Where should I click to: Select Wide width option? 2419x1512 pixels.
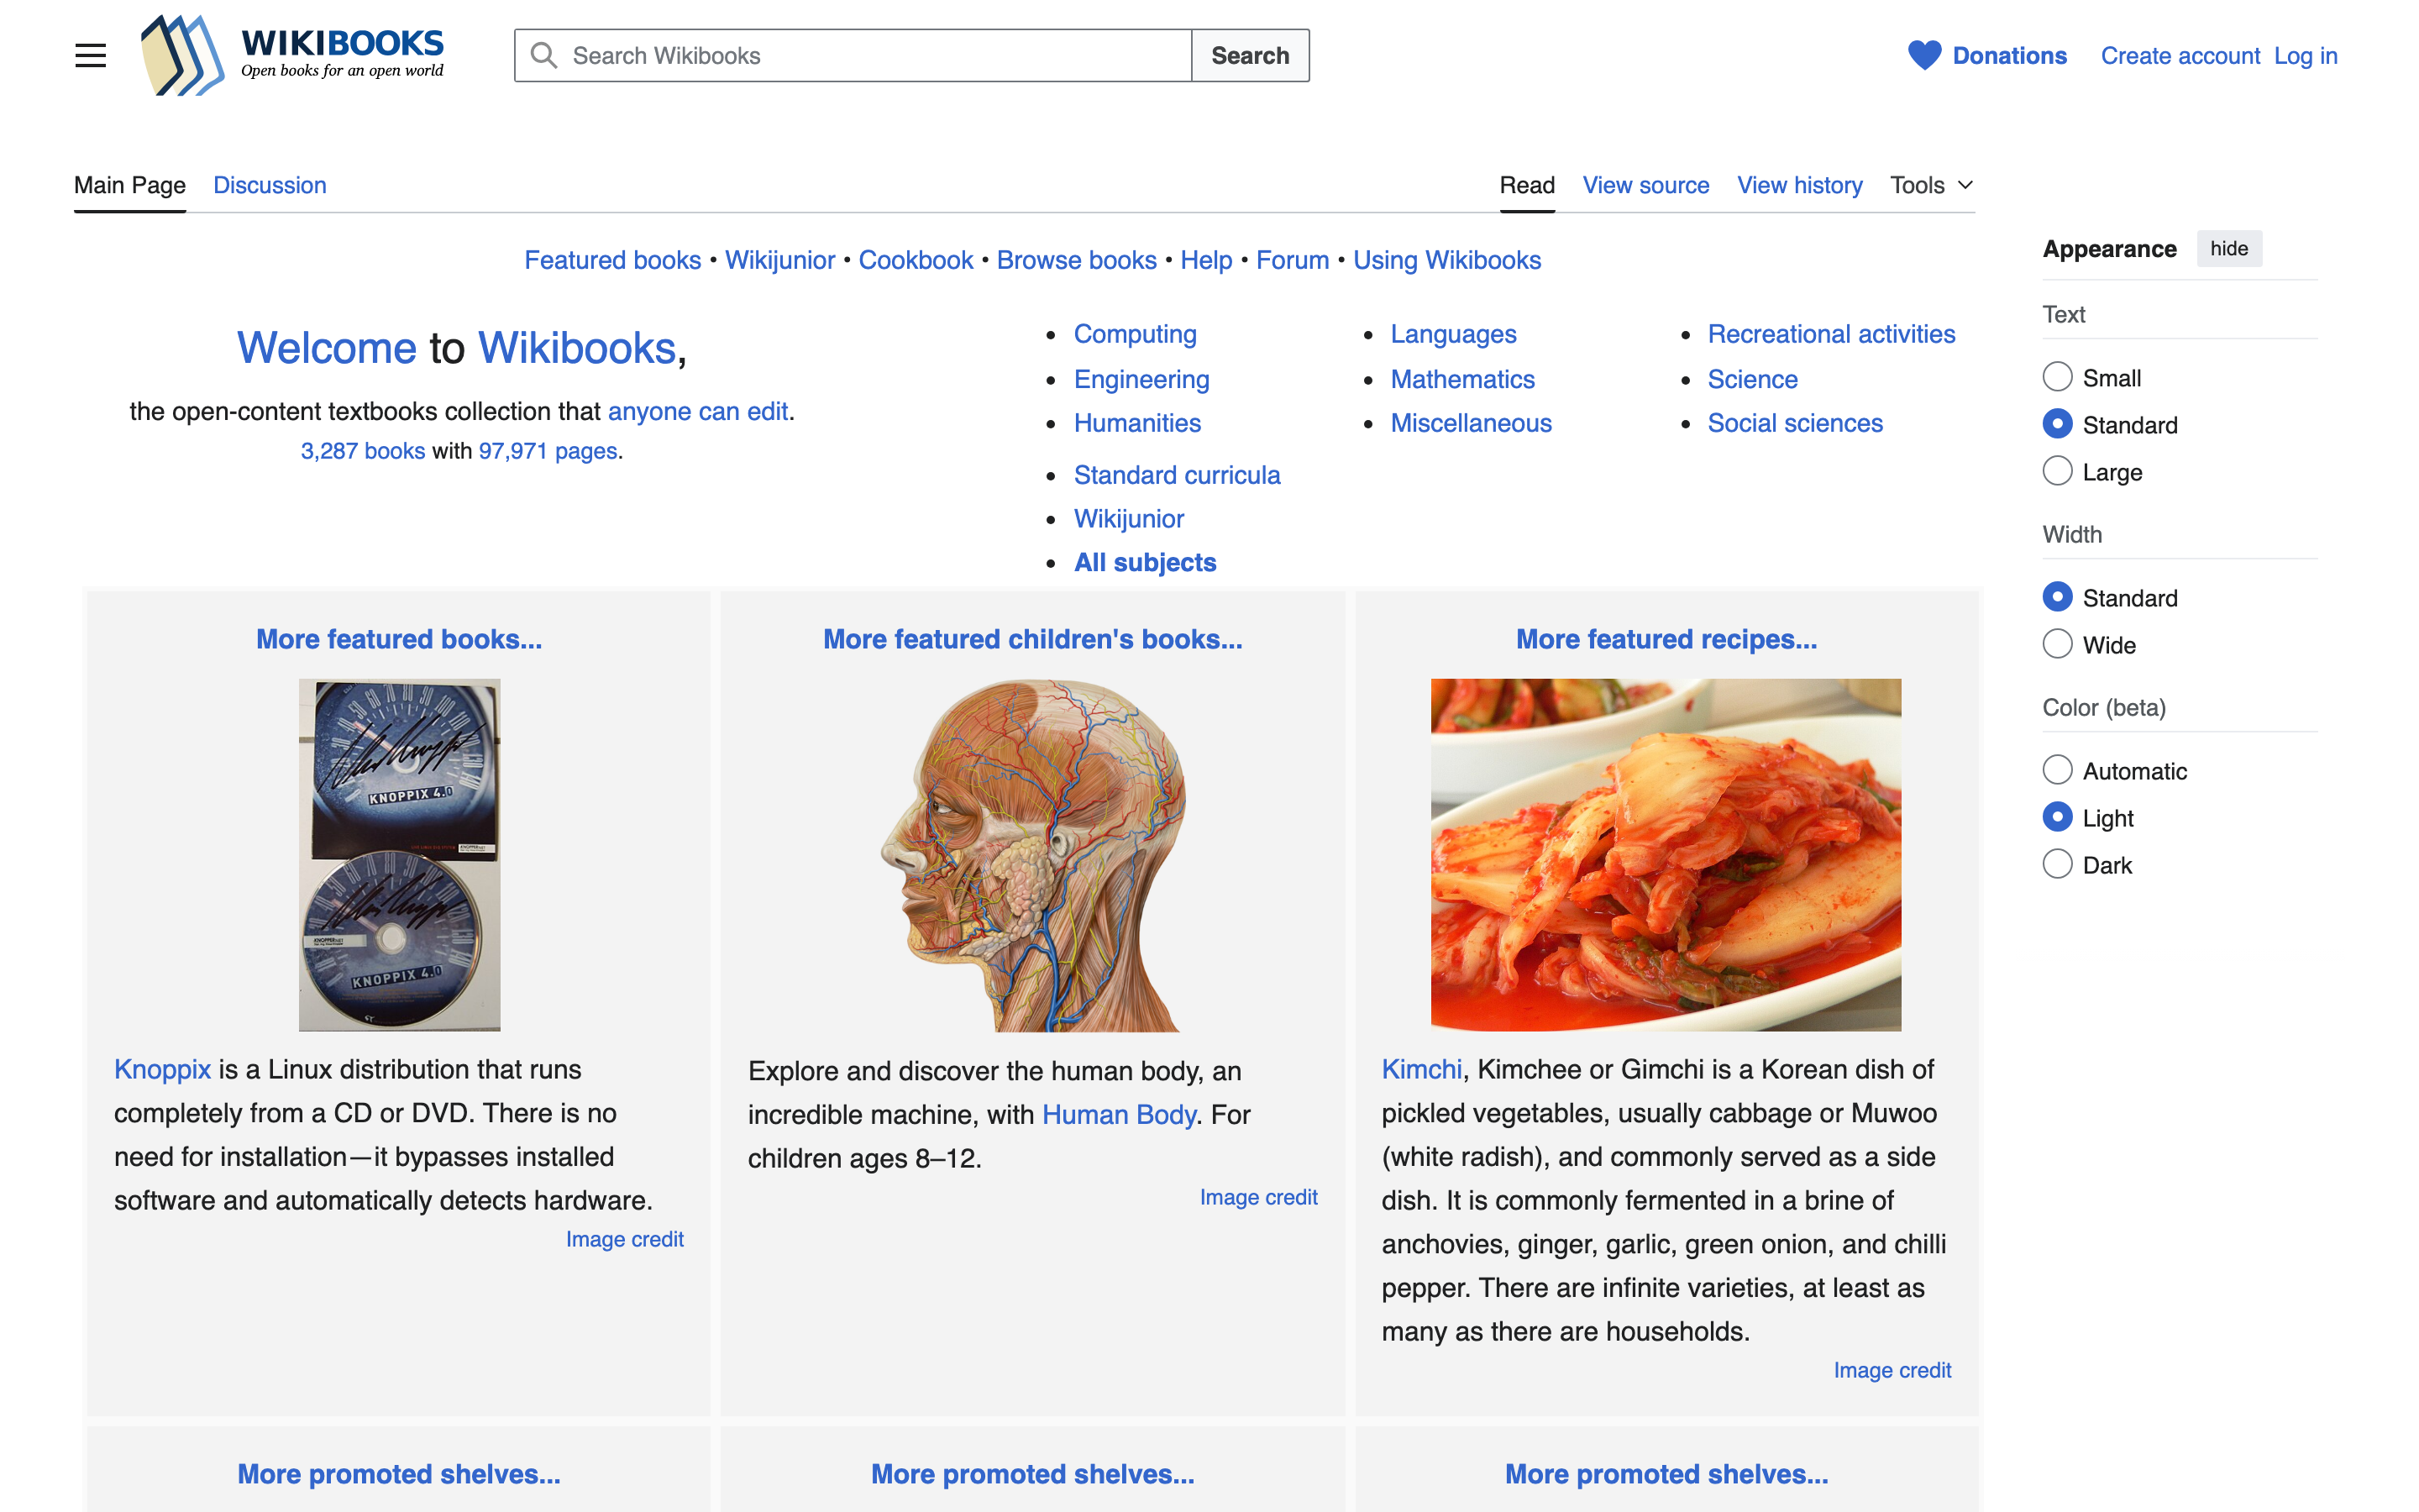tap(2057, 644)
